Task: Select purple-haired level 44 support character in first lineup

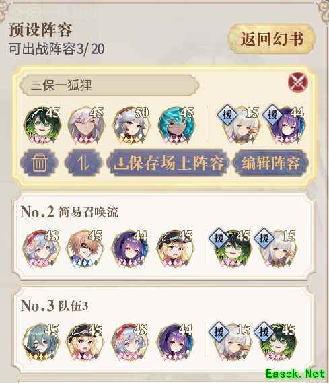Action: pos(285,124)
